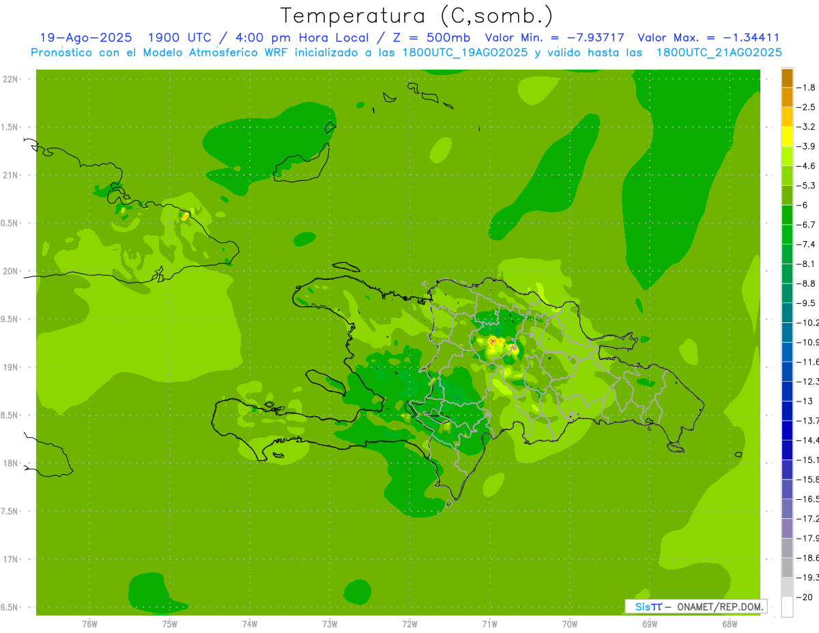Screen dimensions: 819x633
Task: Click the '21N' latitude label
Action: point(10,175)
